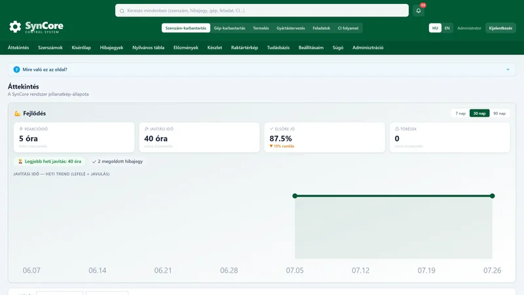Click the blue question mark help icon

point(16,69)
